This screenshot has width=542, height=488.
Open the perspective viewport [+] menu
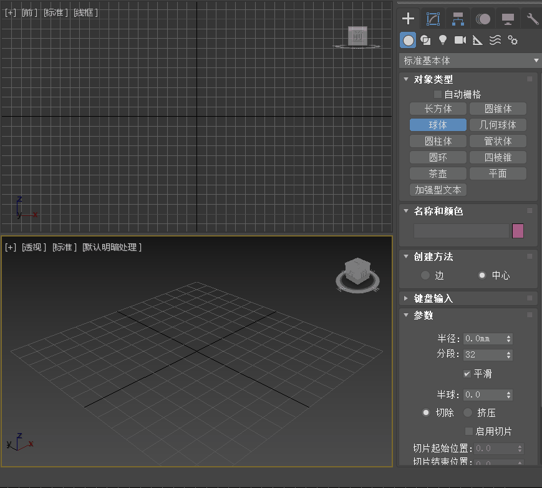[x=11, y=247]
